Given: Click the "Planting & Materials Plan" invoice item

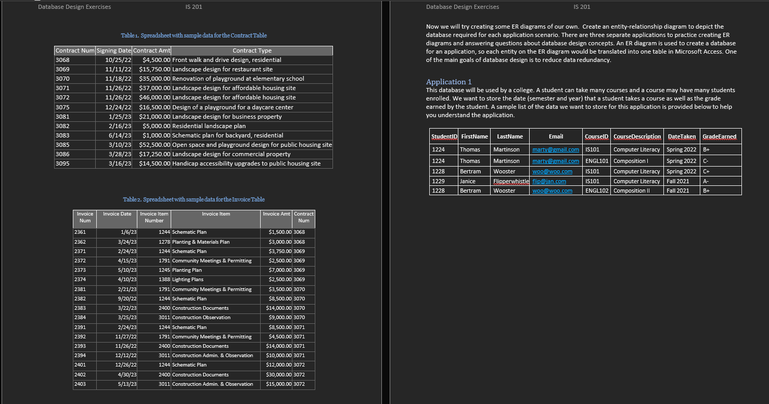Looking at the screenshot, I should [201, 242].
